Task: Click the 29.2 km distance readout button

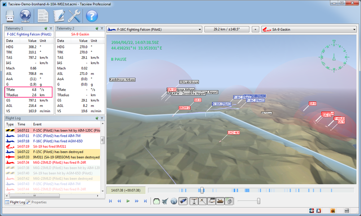Action: 227,30
